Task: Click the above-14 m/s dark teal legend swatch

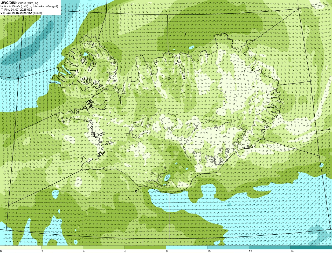Action: 311,247
